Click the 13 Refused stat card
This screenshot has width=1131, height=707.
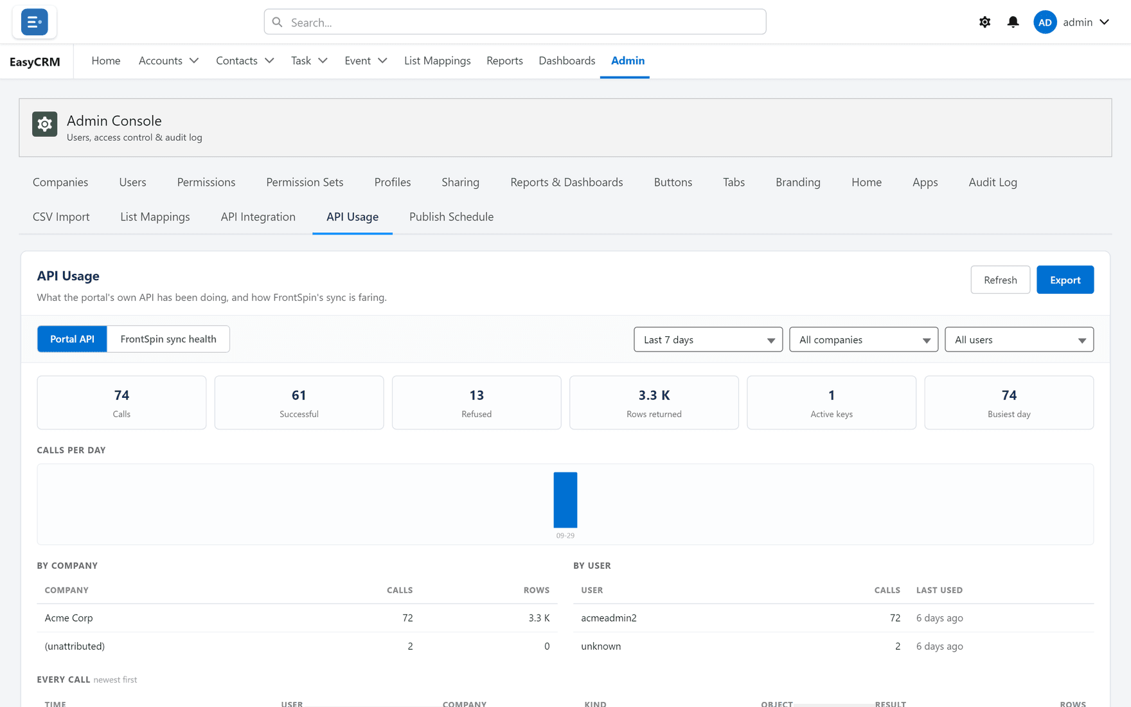point(476,402)
